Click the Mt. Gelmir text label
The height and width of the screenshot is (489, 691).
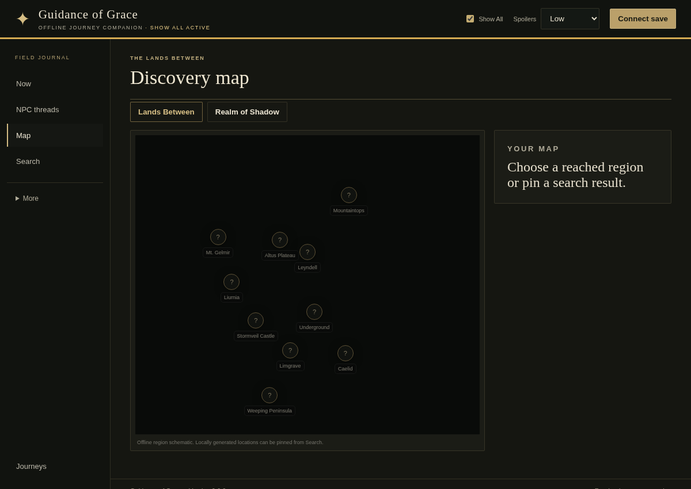pyautogui.click(x=218, y=253)
